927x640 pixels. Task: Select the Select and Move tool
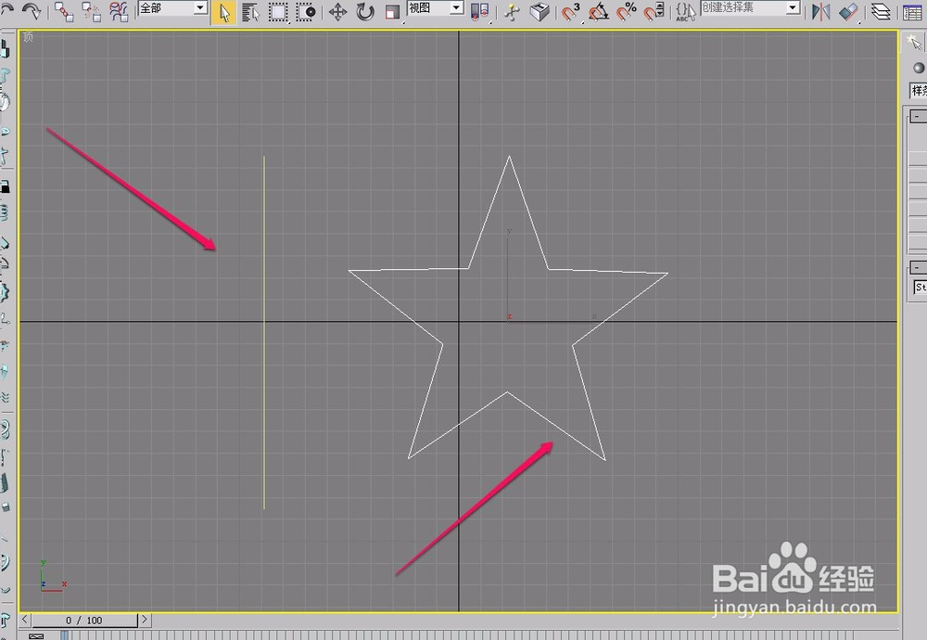tap(340, 11)
